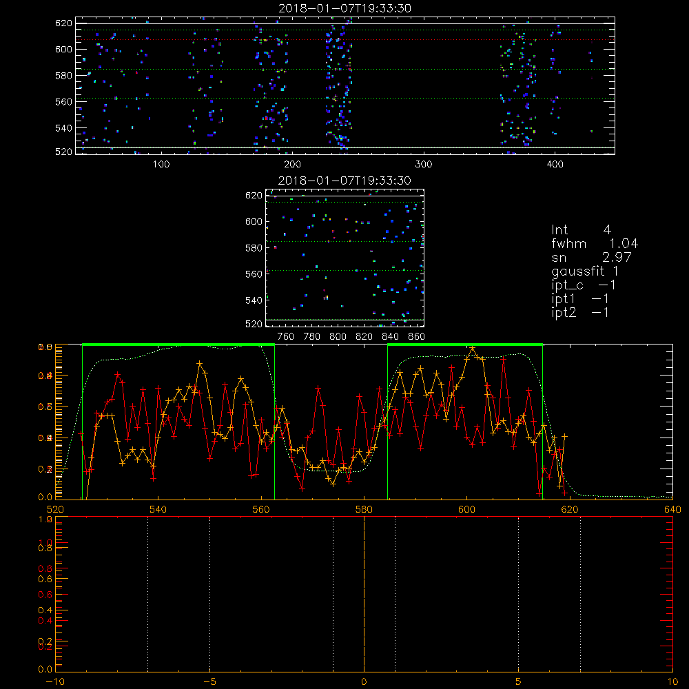Click the timestamp title above the small middle plot
Screen dimensions: 689x689
pyautogui.click(x=344, y=181)
